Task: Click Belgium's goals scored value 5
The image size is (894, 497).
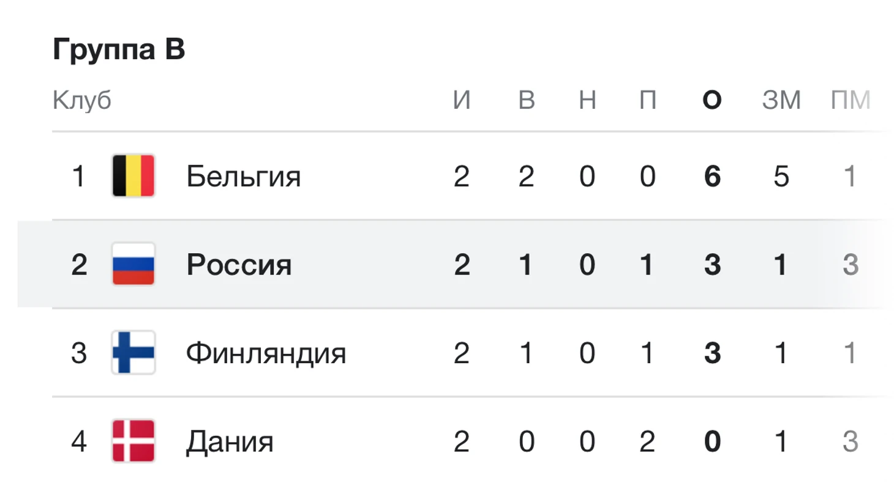Action: (x=781, y=177)
